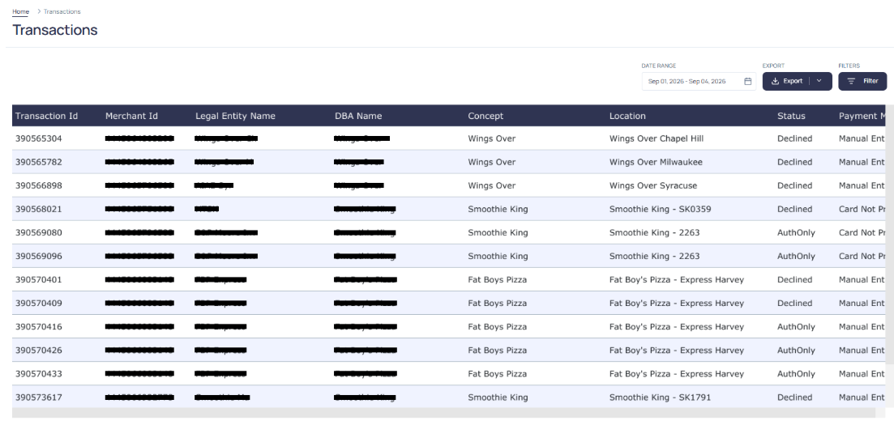
Task: Select transaction 390569080
Action: [39, 233]
